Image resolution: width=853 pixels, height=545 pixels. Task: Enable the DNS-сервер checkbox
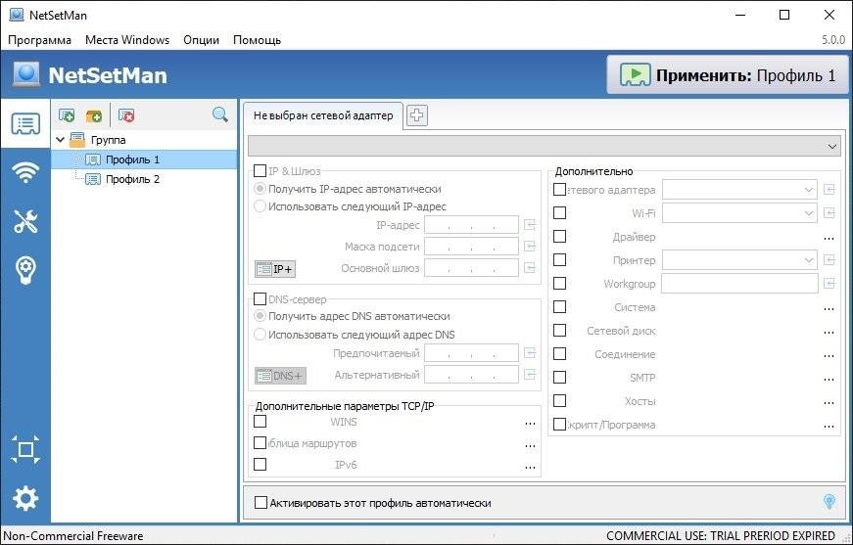click(x=260, y=298)
